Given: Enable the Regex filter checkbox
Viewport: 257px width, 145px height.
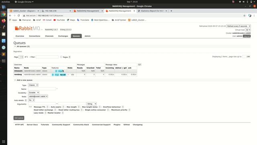Looking at the screenshot, I should tap(61, 57).
